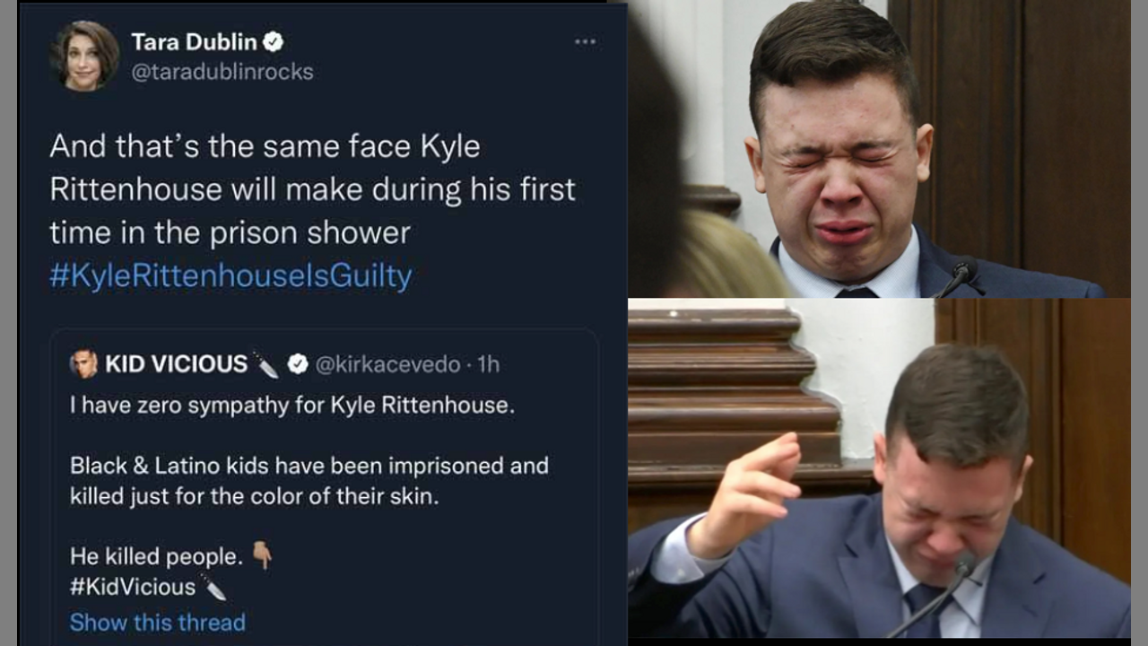Viewport: 1148px width, 646px height.
Task: Open the top courtroom photo
Action: click(x=879, y=148)
